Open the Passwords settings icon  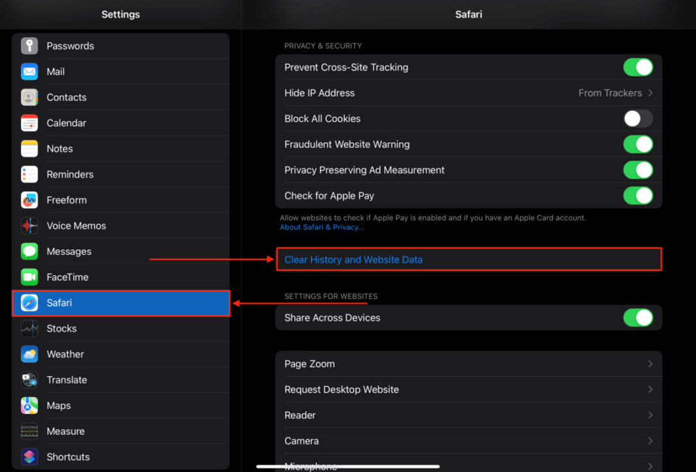pos(29,46)
